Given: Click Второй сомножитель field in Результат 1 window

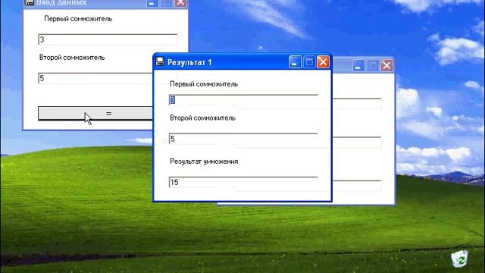Looking at the screenshot, I should [x=243, y=139].
